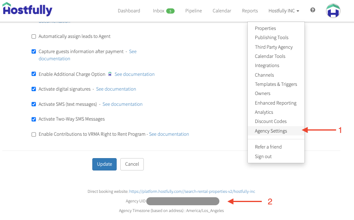Open Templates & Triggers menu item
Image resolution: width=354 pixels, height=220 pixels.
click(276, 84)
